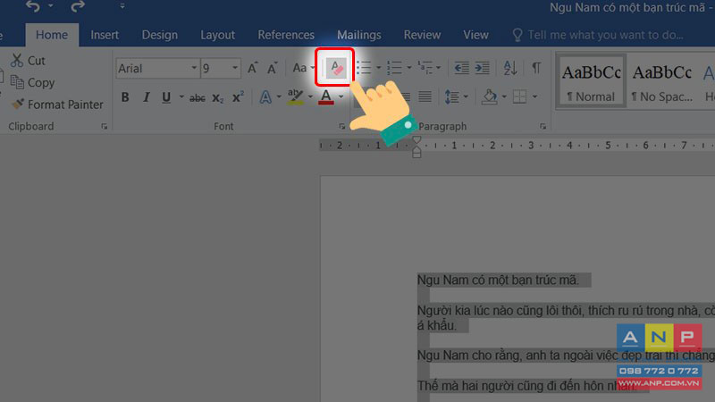Toggle Show/Hide paragraph marks
The image size is (715, 402).
(536, 68)
